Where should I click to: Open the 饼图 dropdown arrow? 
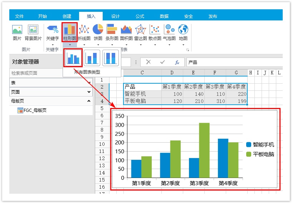98,45
